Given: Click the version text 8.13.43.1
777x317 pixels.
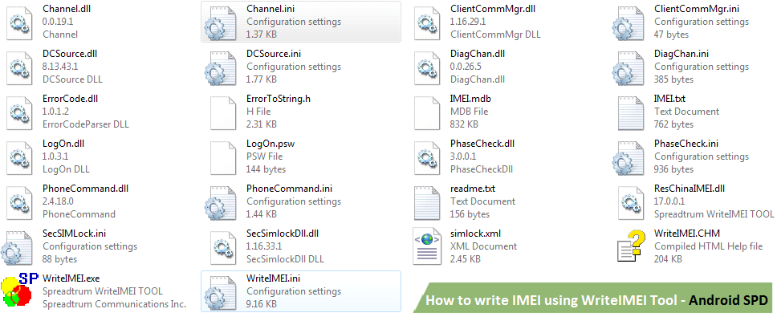Looking at the screenshot, I should click(61, 67).
